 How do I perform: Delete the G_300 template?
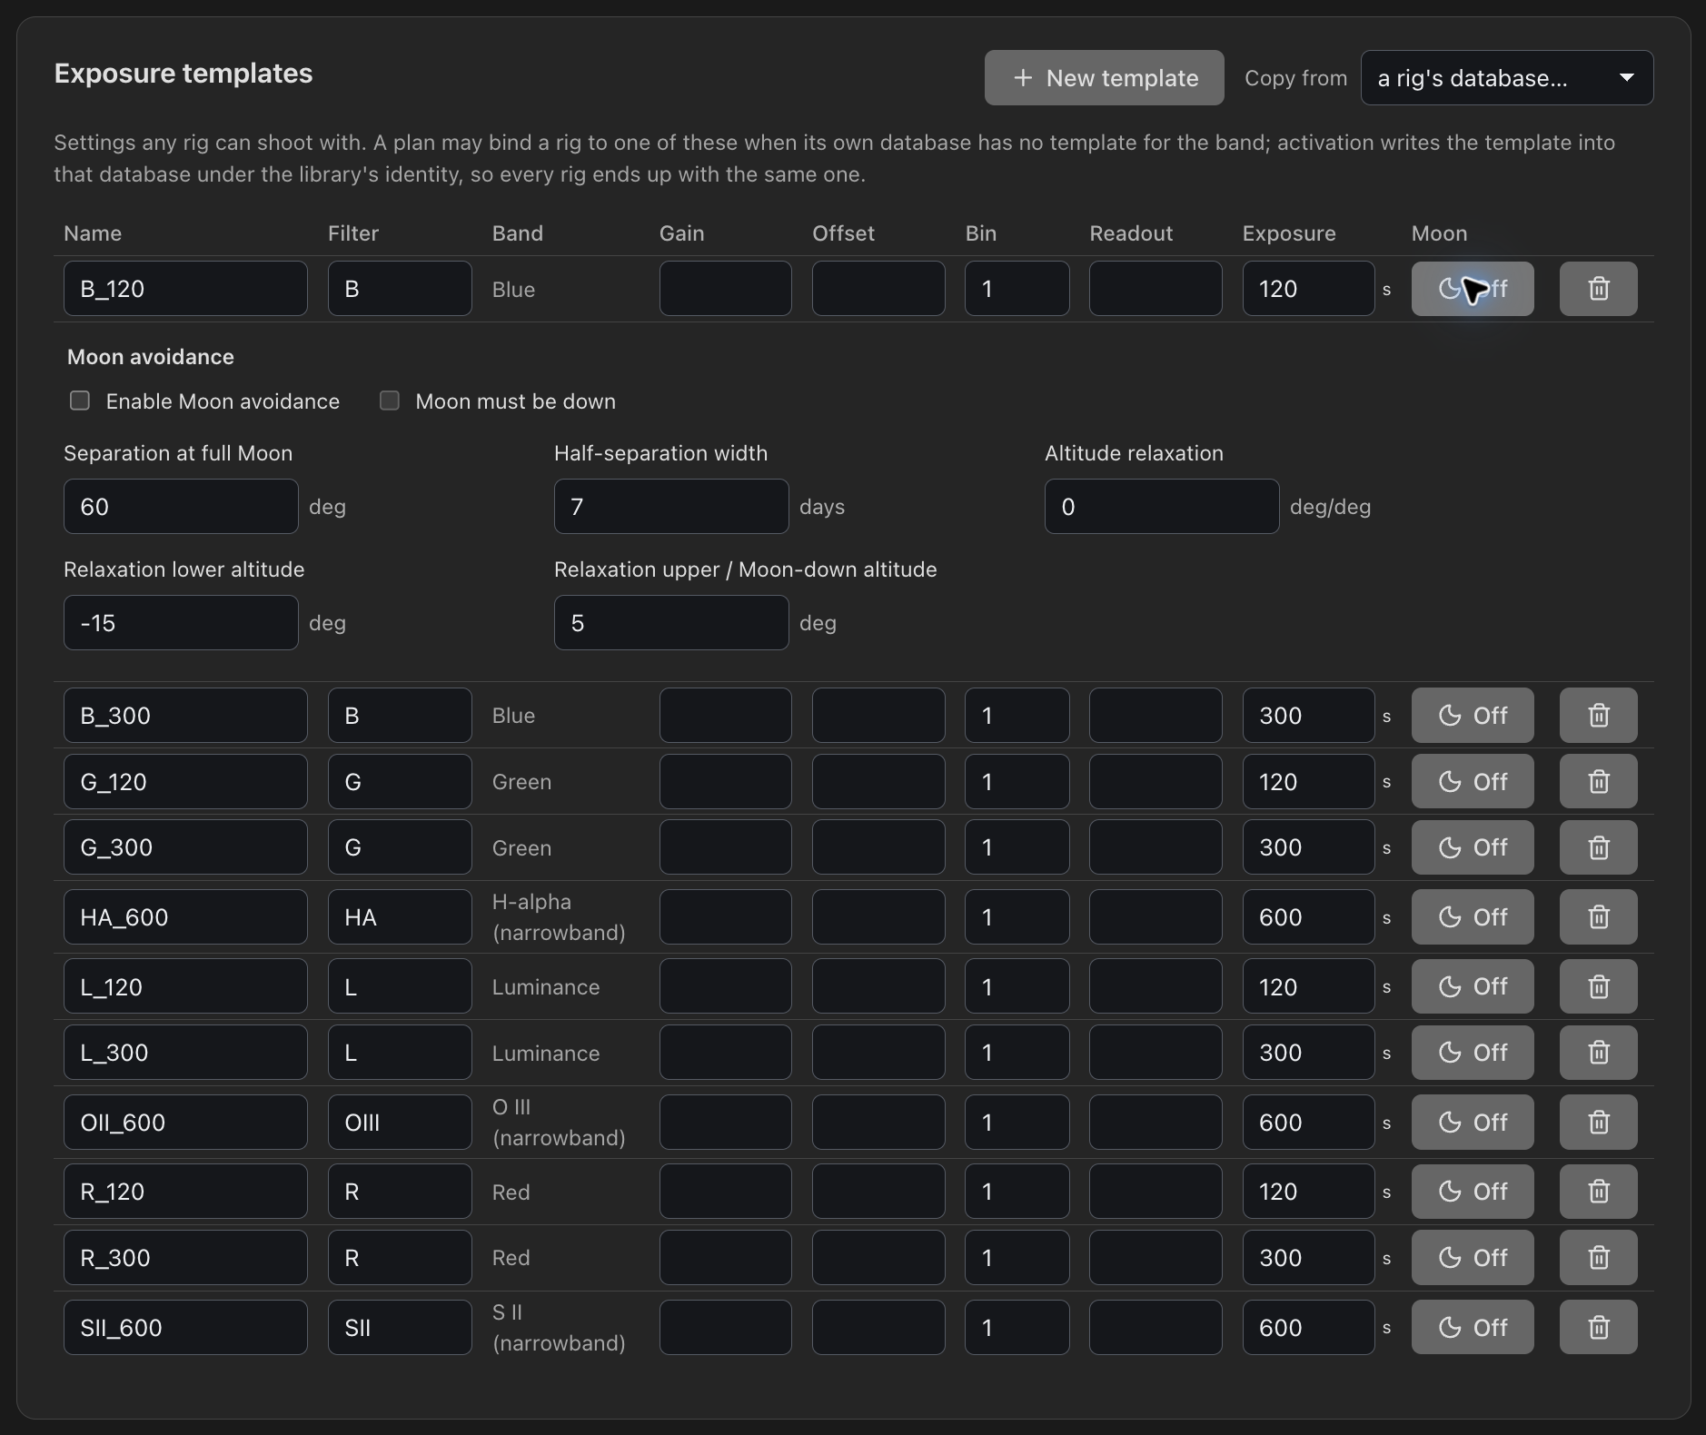pos(1598,847)
